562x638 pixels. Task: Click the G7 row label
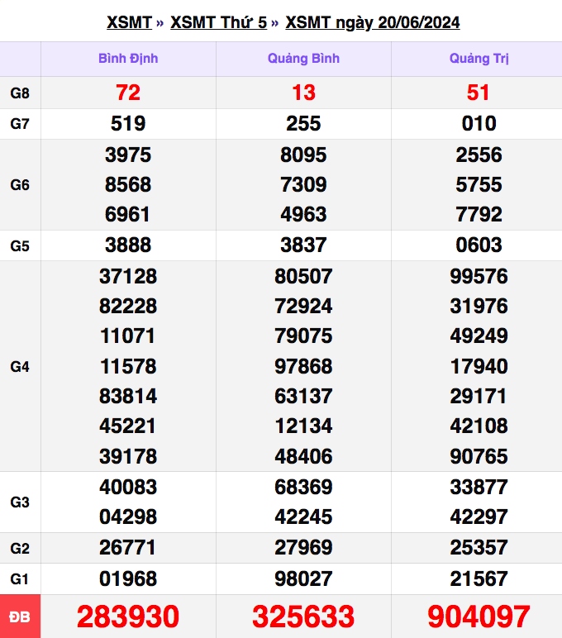coord(20,124)
